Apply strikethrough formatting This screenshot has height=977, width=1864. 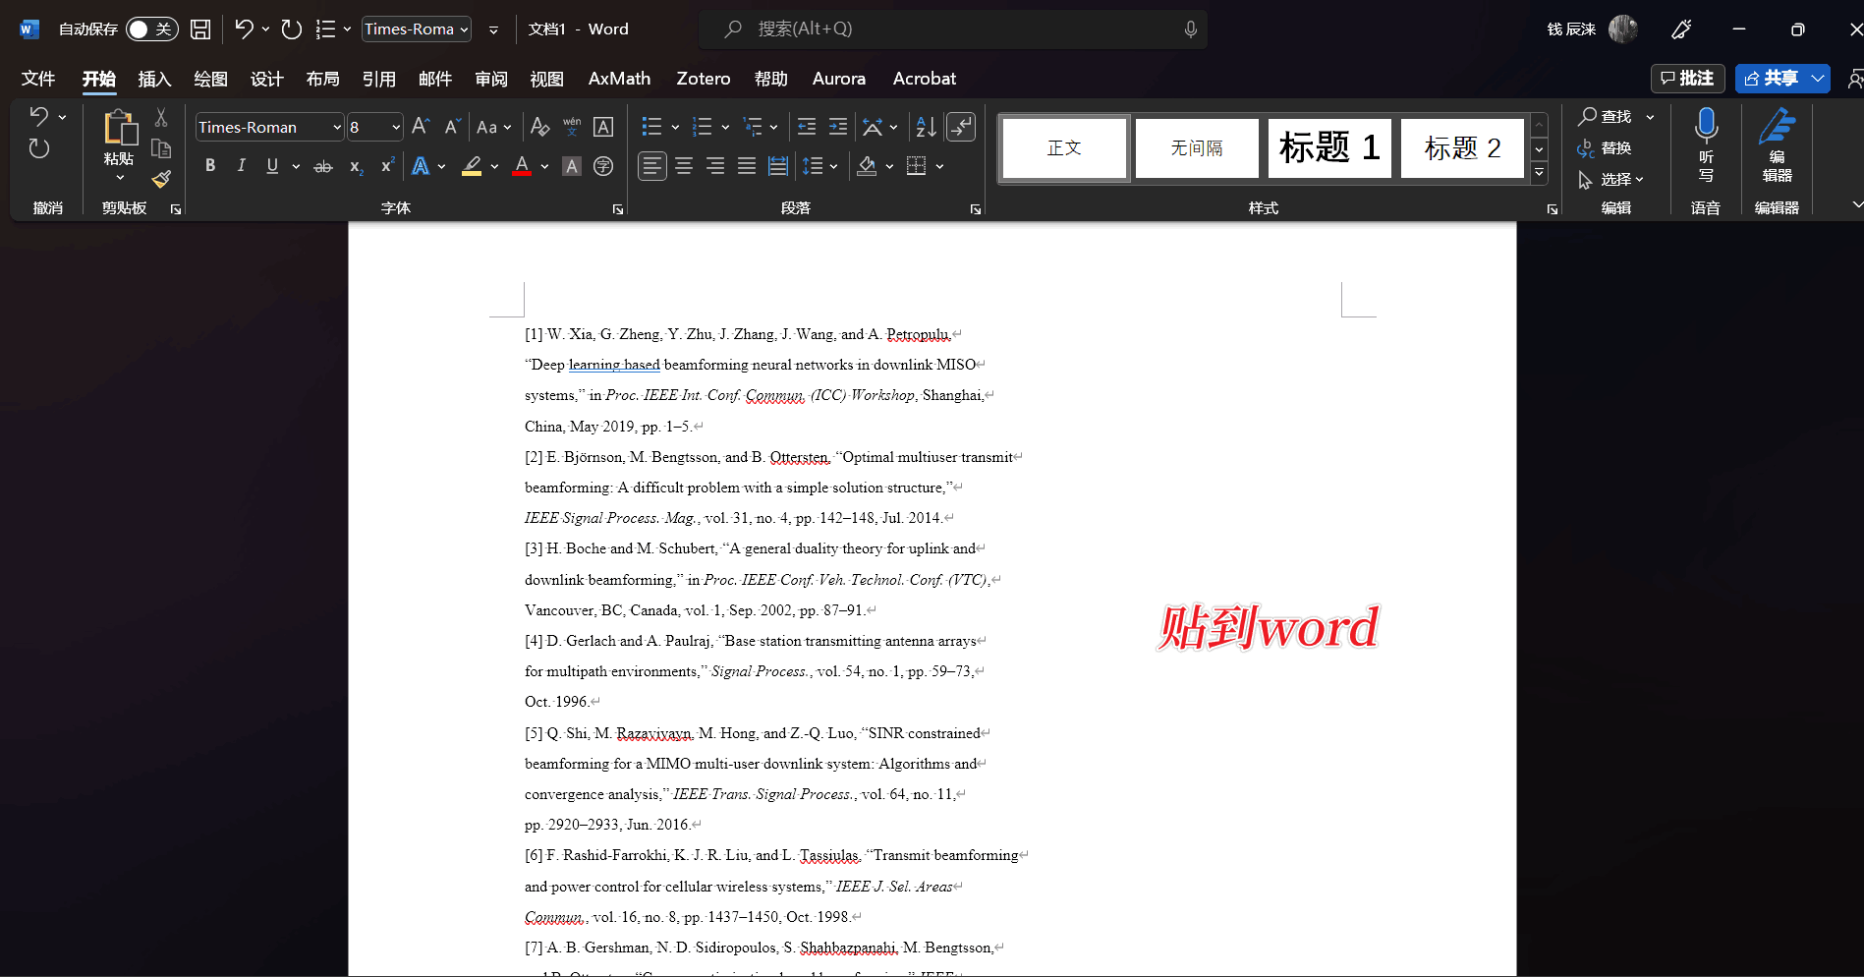click(322, 167)
